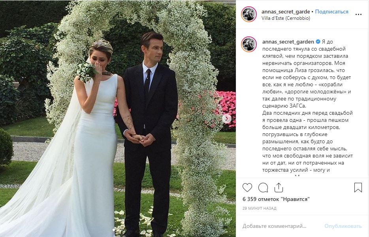This screenshot has height=237, width=369.
Task: Like the post with the heart icon
Action: pyautogui.click(x=247, y=188)
